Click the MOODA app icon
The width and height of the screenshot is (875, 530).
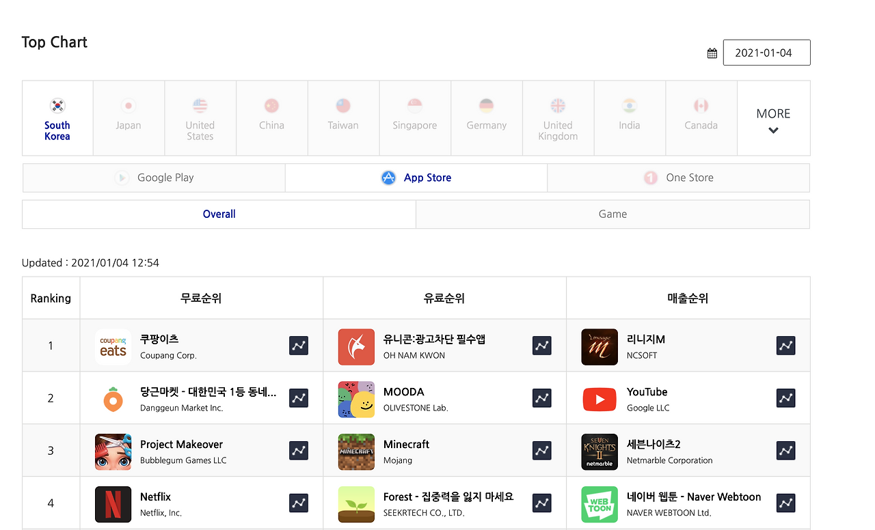click(x=356, y=397)
